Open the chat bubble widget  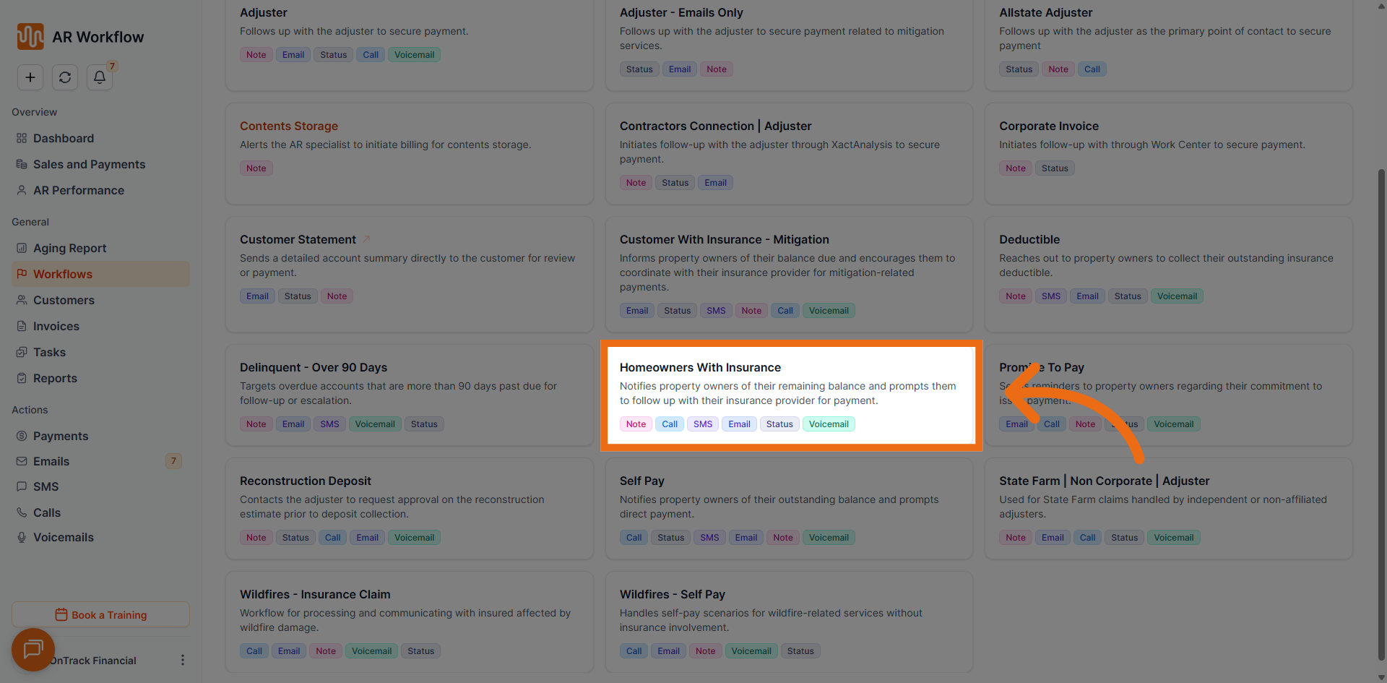(33, 649)
